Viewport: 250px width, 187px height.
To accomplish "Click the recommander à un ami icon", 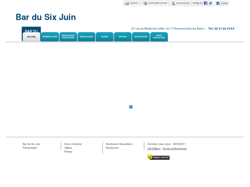I will pos(145,3).
